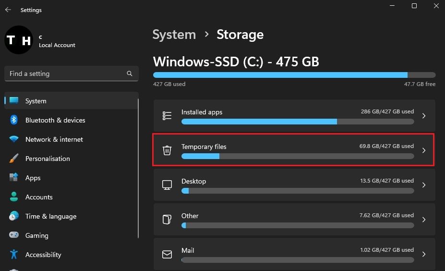This screenshot has width=445, height=271.
Task: Click the Network & internet Wi-Fi icon
Action: tap(14, 139)
